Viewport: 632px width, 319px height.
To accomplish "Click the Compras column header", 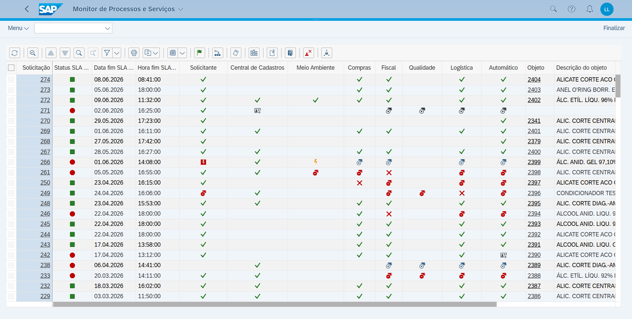I will coord(359,68).
